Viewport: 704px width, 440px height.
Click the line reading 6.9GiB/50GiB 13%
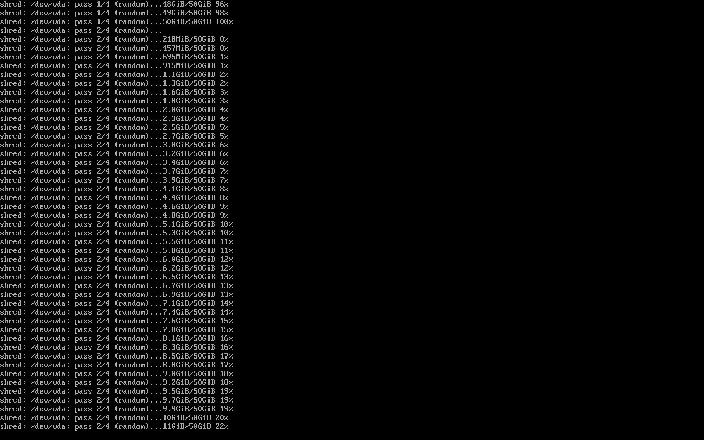(x=117, y=295)
